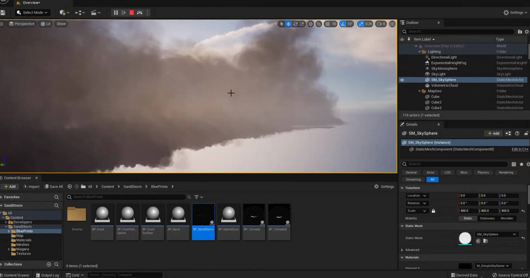Open the Static Mesh SM_SkySphere dropdown

pos(496,234)
